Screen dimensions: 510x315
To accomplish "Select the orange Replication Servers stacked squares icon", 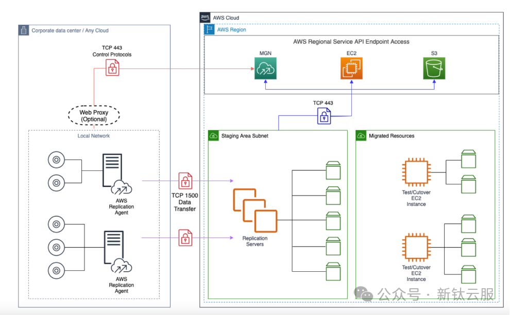I will [255, 211].
